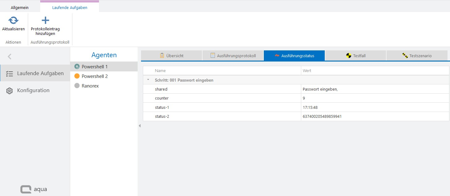450x196 pixels.
Task: Open the Übersicht tab
Action: tap(171, 56)
